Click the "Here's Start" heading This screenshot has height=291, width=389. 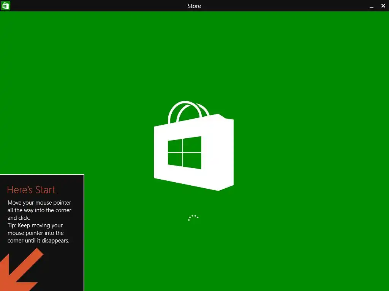pos(31,190)
